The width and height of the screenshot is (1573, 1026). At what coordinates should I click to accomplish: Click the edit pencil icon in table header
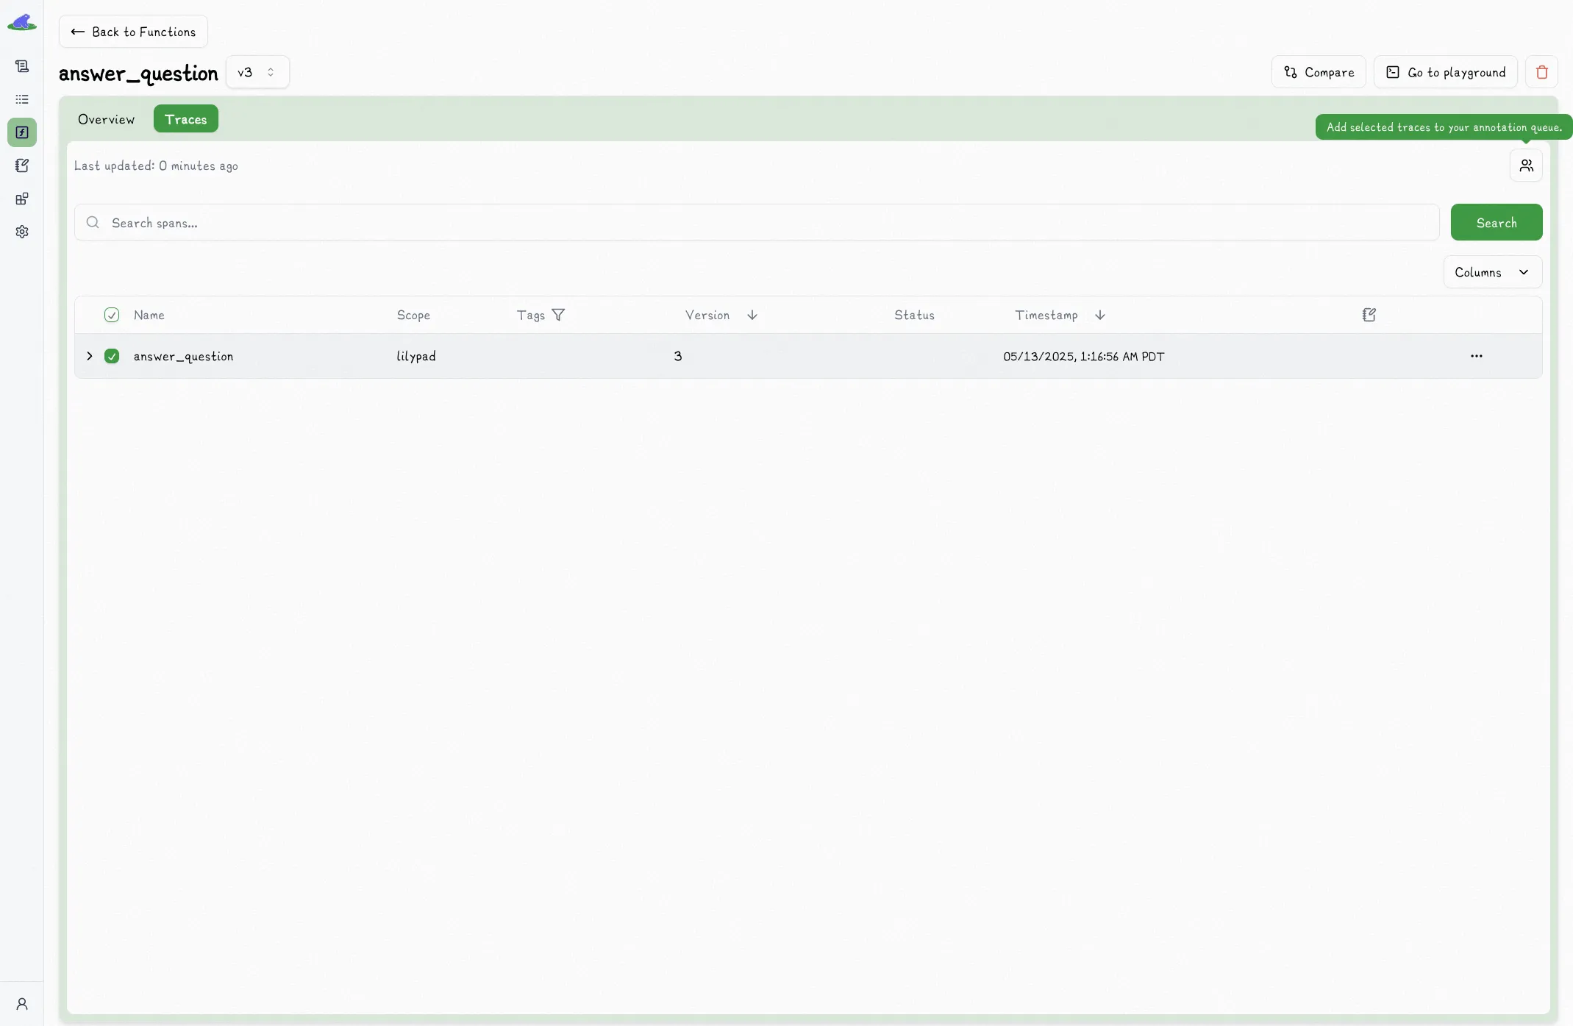click(1368, 315)
